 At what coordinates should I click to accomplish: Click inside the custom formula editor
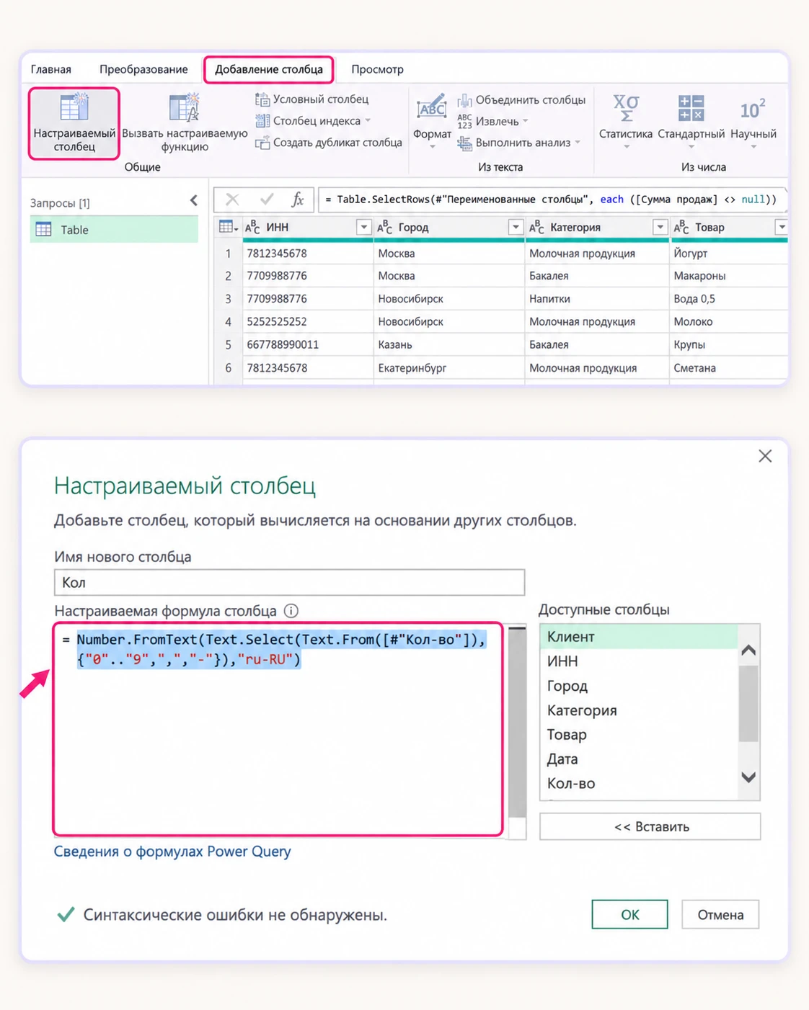[x=278, y=729]
